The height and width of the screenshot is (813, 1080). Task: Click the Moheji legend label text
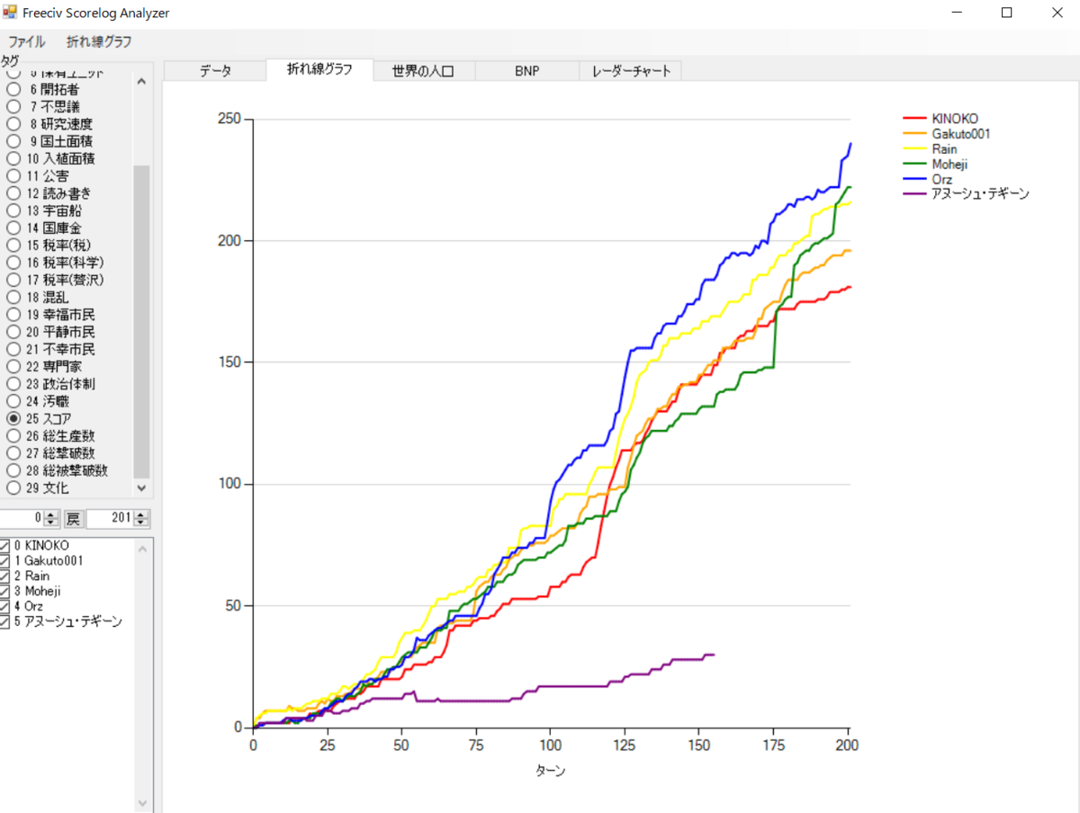click(x=950, y=164)
